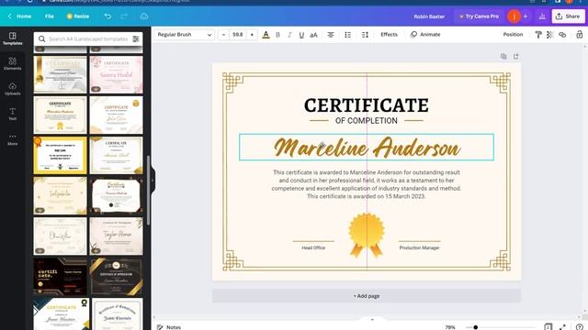Open the More sidebar tab
This screenshot has height=330, width=588.
12,138
